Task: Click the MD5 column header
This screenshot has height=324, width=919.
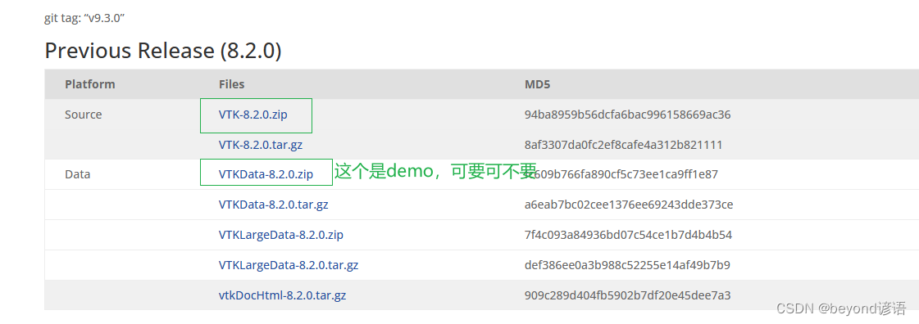Action: pyautogui.click(x=538, y=84)
